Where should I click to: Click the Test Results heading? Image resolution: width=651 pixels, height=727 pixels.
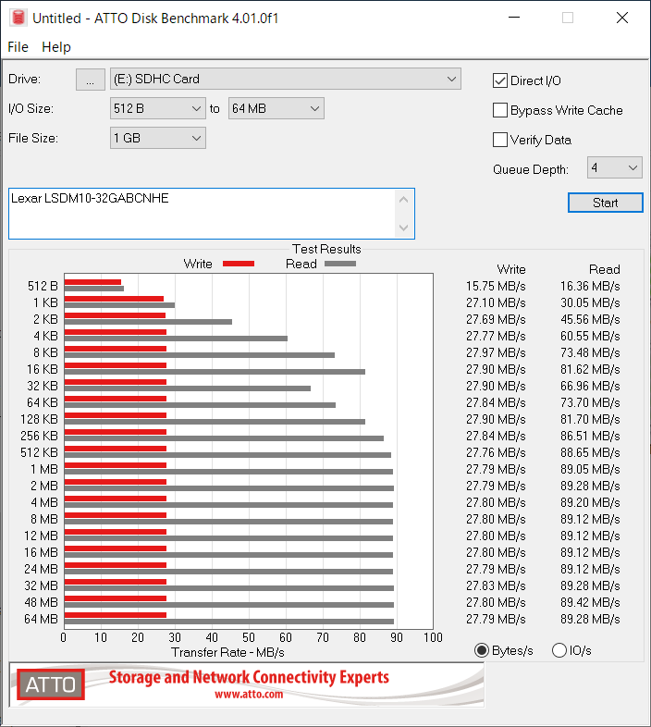click(x=326, y=249)
